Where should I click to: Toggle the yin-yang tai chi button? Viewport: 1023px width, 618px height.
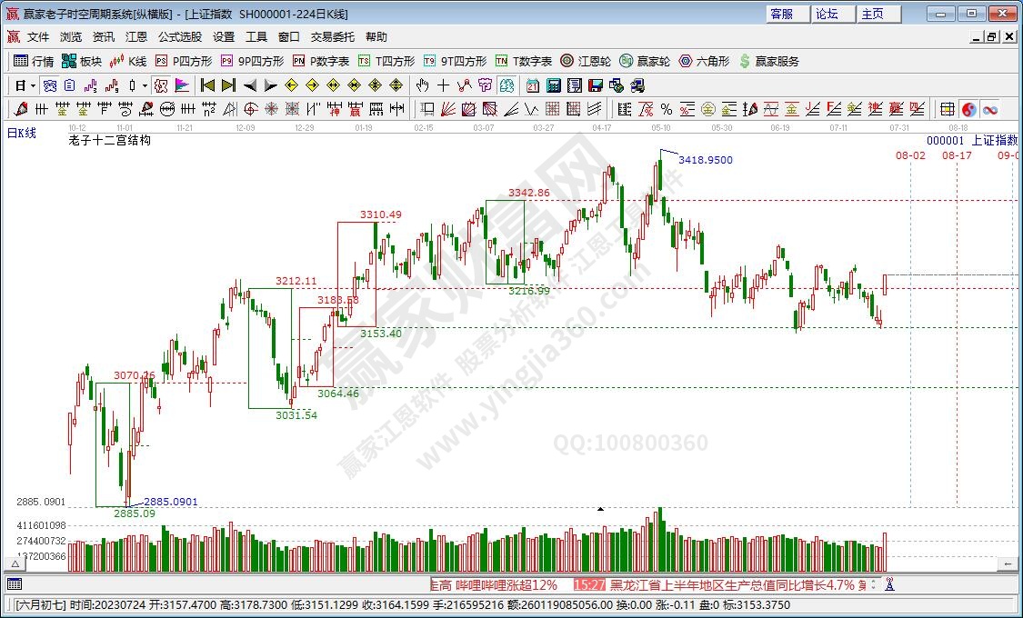969,109
